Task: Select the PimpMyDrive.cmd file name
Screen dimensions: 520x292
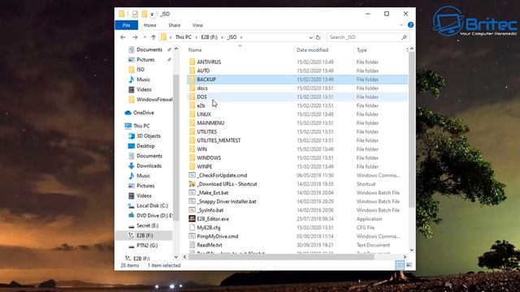Action: click(x=218, y=236)
